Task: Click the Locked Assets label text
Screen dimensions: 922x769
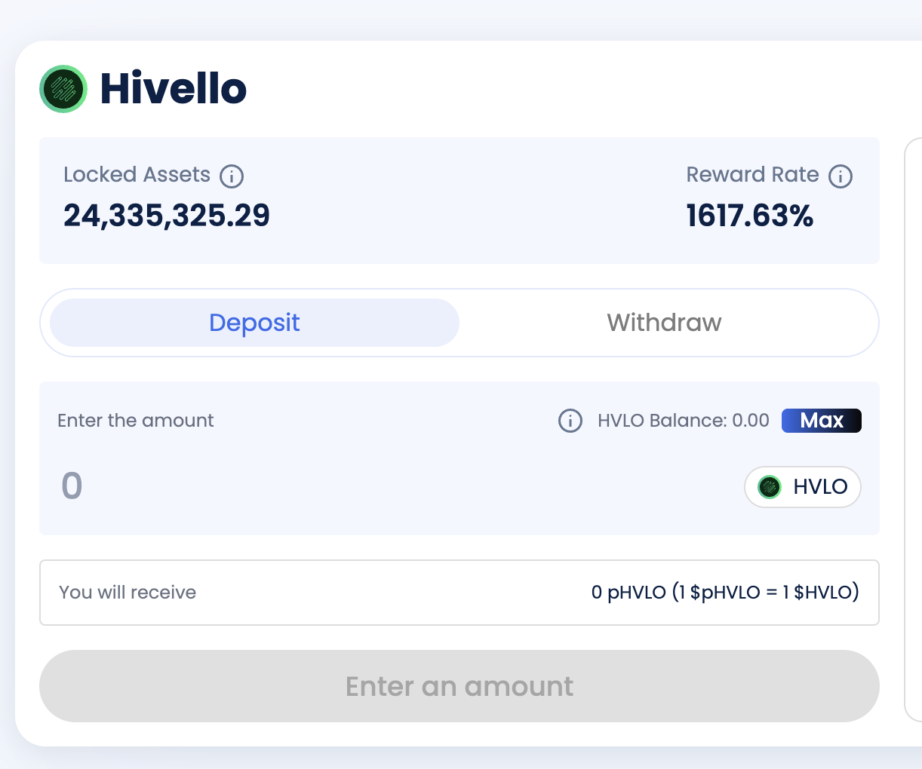Action: pyautogui.click(x=137, y=175)
